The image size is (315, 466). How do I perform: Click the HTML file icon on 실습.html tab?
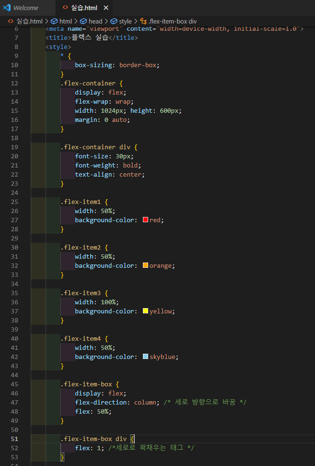[x=65, y=8]
